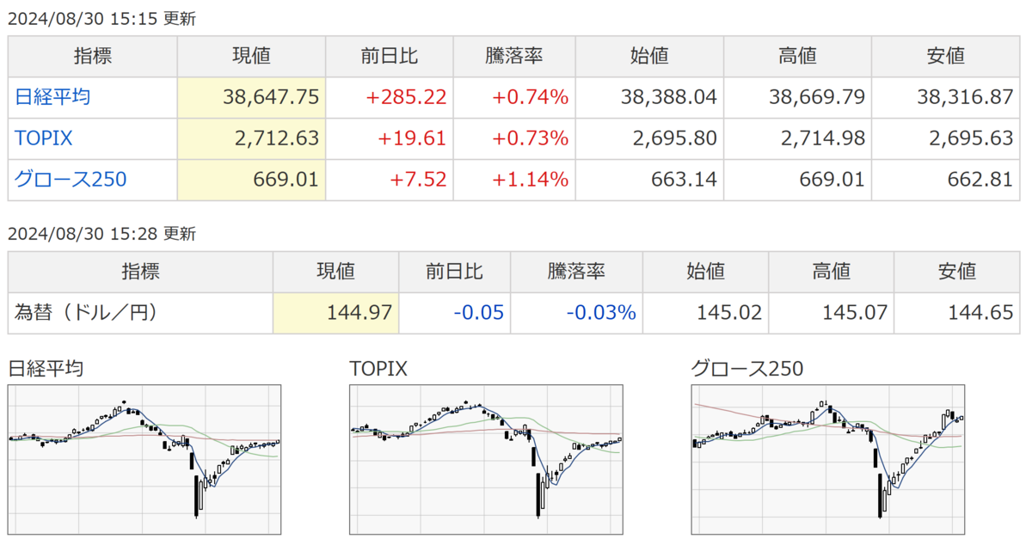Click the 高値 header in the exchange table

(831, 272)
